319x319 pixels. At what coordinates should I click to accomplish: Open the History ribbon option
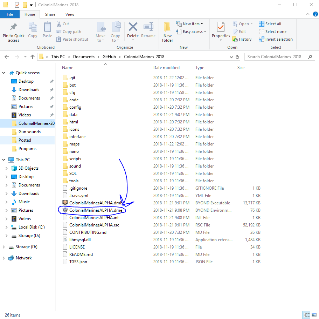coord(242,39)
